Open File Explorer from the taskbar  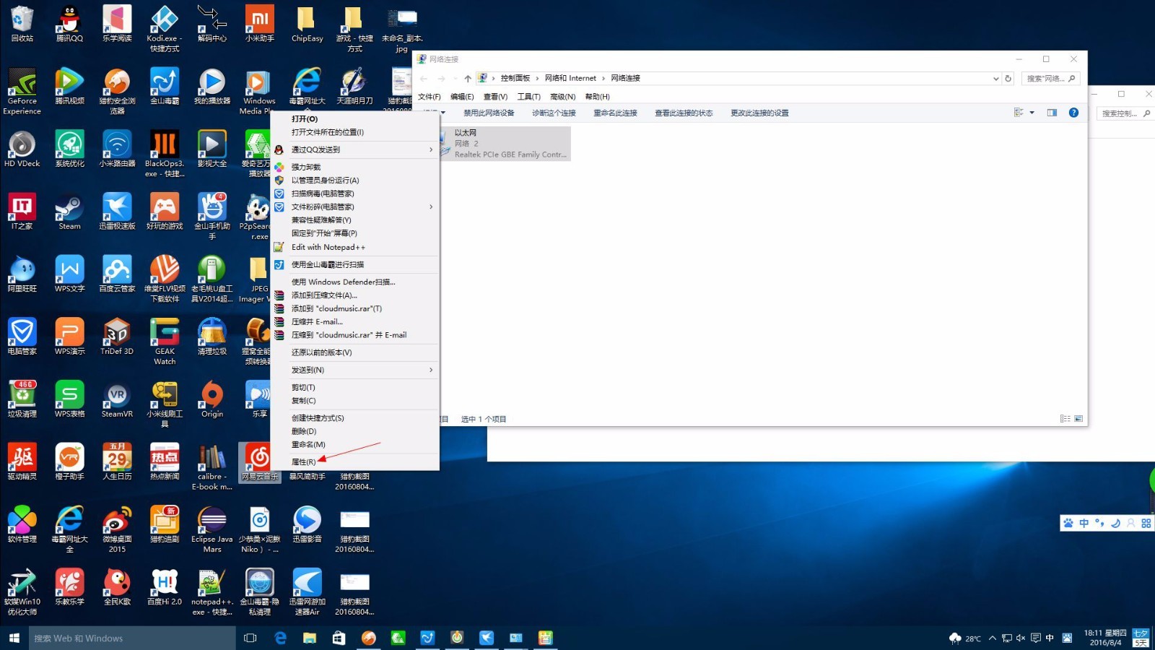310,638
